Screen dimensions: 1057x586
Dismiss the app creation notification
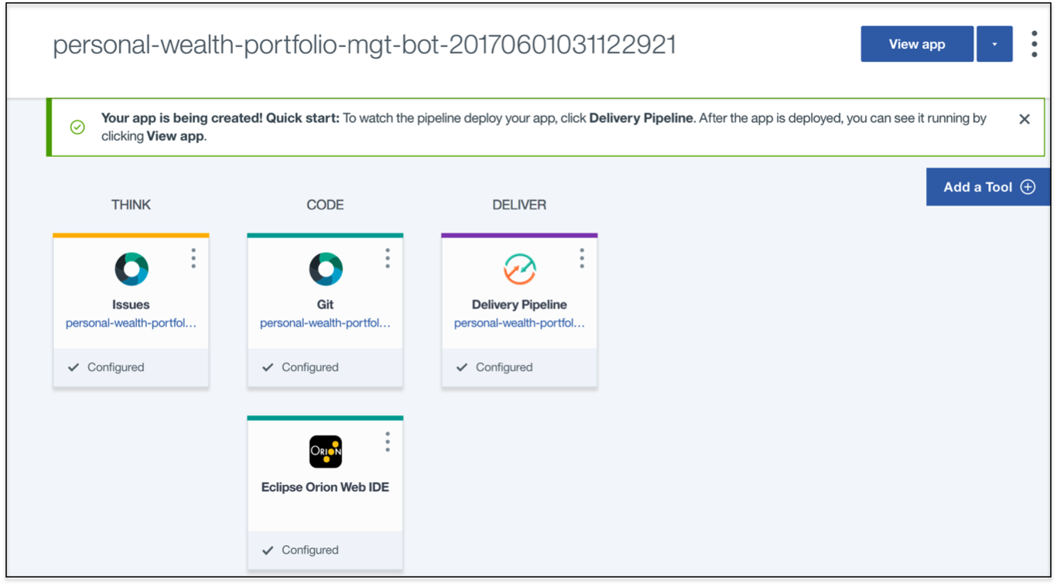[x=1025, y=119]
